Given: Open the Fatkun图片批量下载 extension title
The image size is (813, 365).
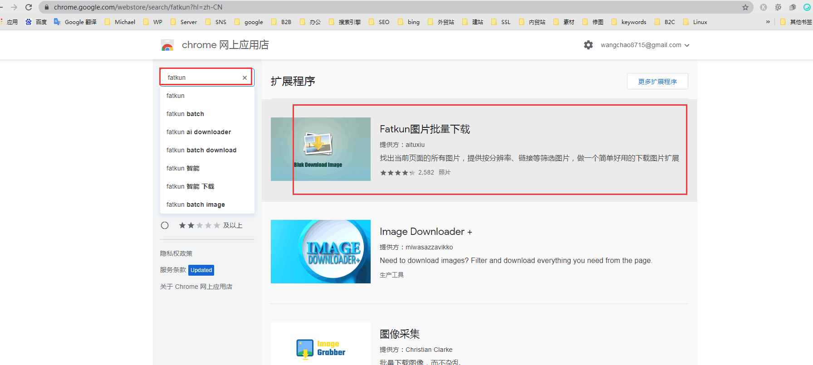Looking at the screenshot, I should (x=425, y=129).
